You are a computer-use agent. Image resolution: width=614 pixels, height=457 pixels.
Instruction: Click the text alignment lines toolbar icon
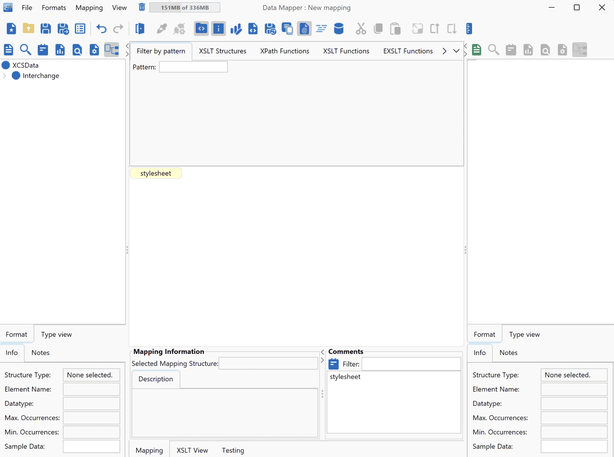[321, 29]
